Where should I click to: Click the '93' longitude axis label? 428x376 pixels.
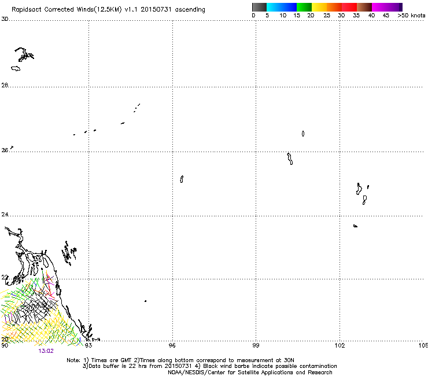click(x=88, y=345)
